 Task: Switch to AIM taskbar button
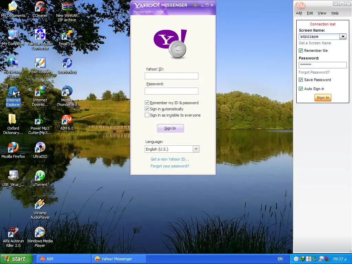pos(64,259)
